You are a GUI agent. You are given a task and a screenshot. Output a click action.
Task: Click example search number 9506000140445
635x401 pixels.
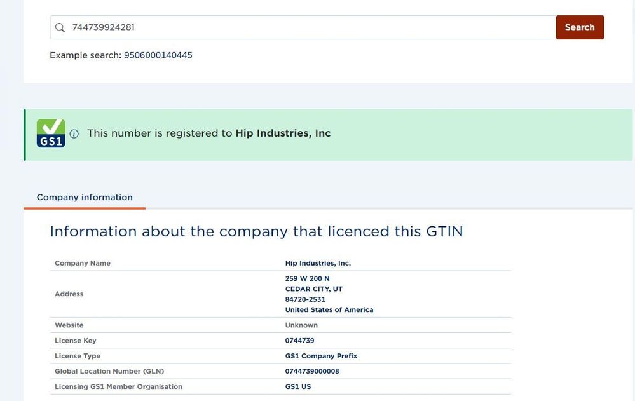[x=158, y=55]
